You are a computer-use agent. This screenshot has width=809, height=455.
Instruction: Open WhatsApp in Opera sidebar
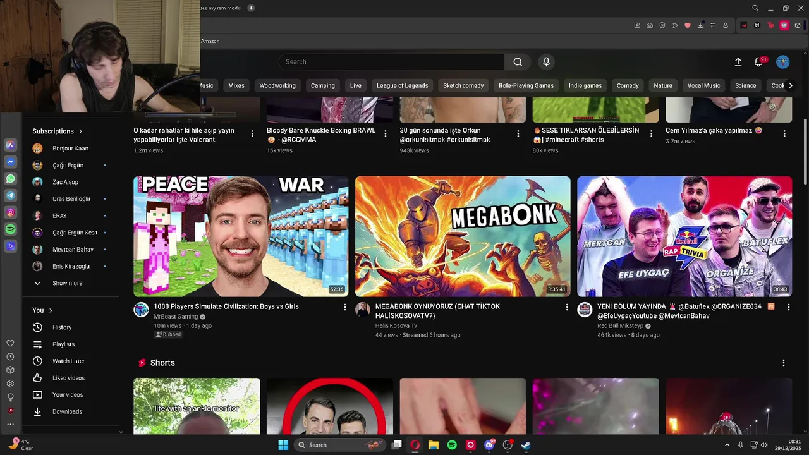pos(10,179)
